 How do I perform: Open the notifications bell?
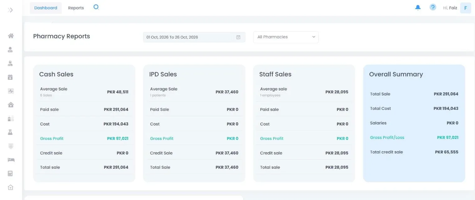418,8
